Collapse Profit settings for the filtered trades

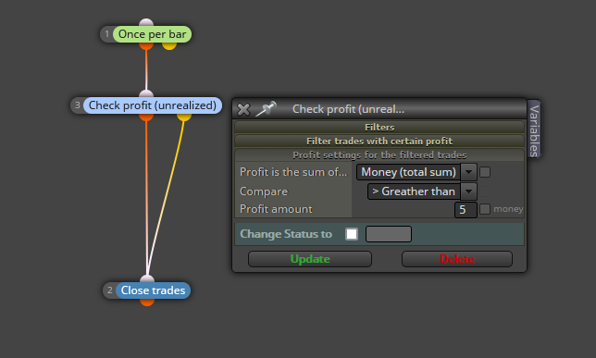[x=379, y=155]
